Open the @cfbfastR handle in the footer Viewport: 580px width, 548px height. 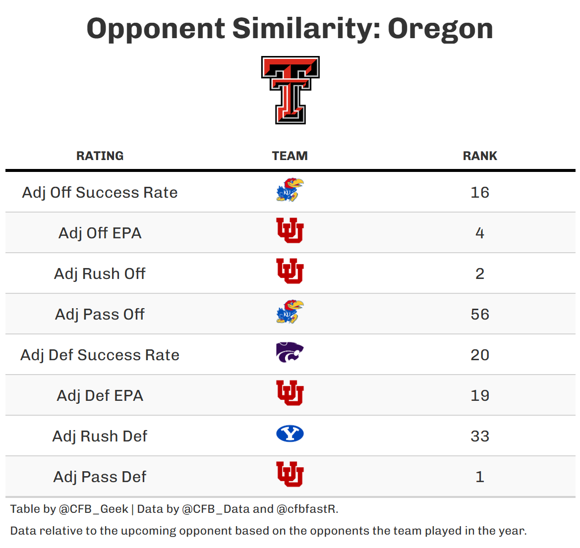306,509
